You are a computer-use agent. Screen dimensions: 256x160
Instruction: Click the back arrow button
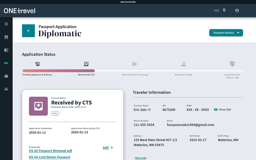click(x=29, y=31)
